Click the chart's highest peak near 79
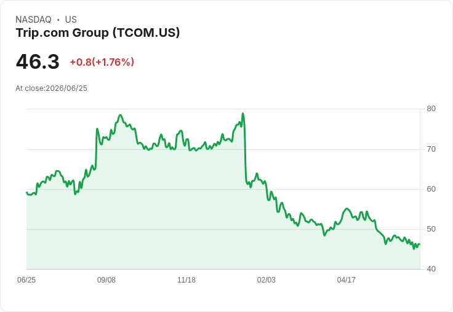453x312 pixels. [243, 114]
